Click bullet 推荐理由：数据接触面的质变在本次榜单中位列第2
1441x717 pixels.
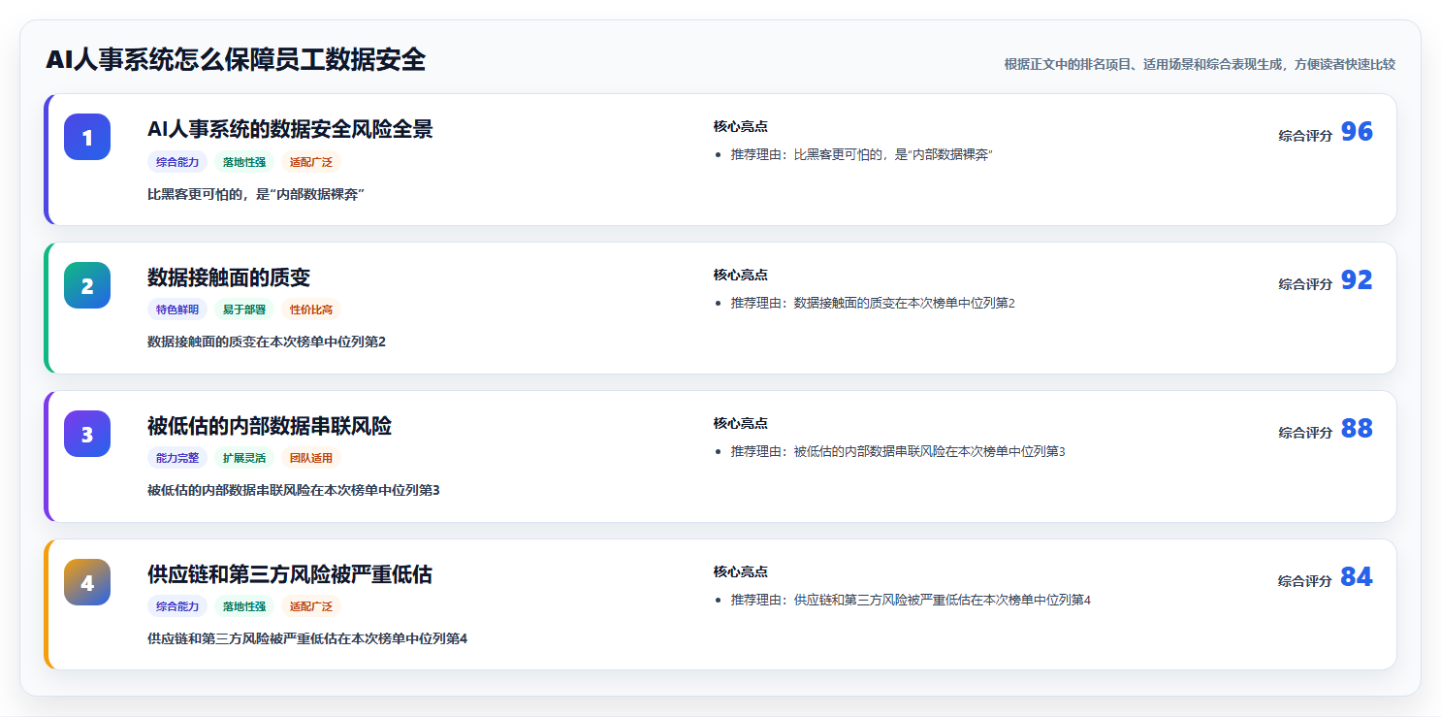tap(873, 304)
